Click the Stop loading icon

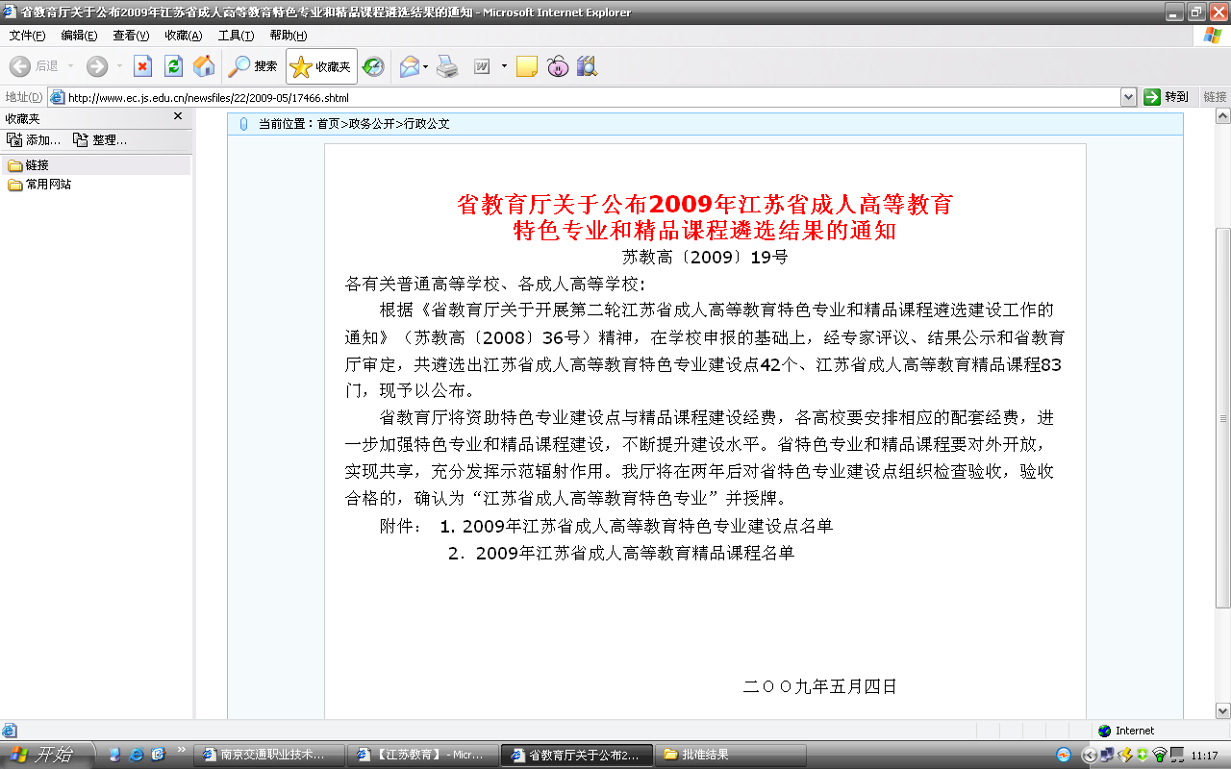(142, 66)
